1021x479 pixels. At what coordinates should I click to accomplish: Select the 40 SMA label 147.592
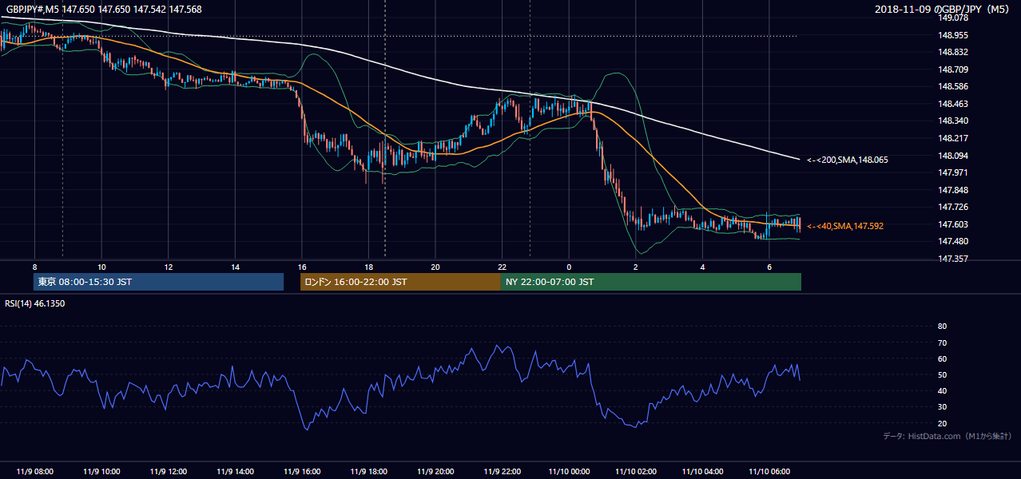844,226
